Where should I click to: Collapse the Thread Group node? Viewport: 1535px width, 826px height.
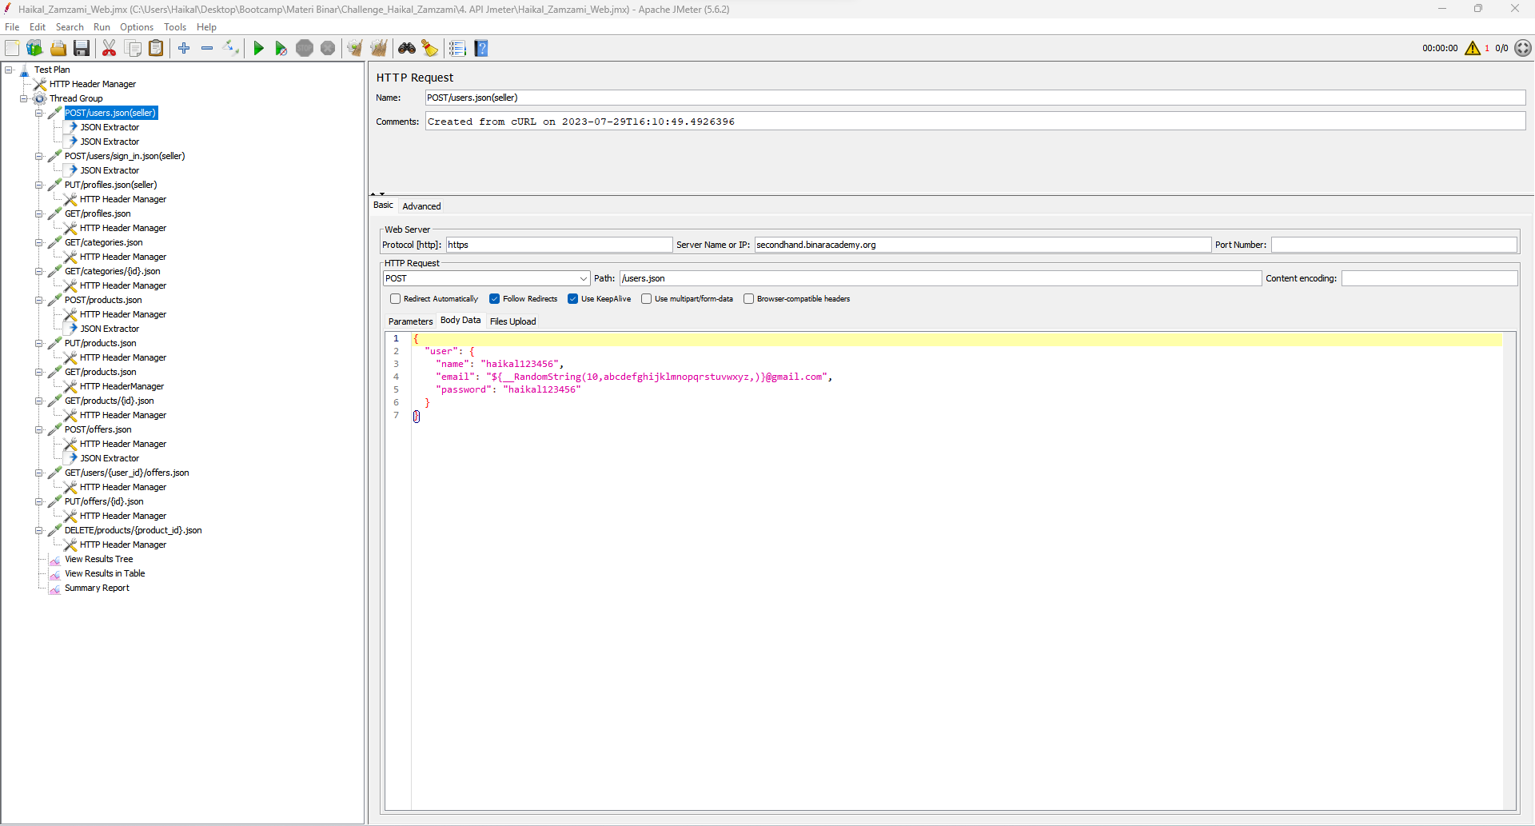24,98
